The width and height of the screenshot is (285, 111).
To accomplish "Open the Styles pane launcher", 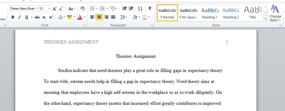I will (x=281, y=25).
